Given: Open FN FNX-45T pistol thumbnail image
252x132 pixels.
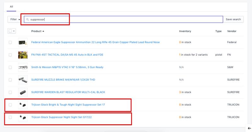Looking at the screenshot, I should point(23,55).
